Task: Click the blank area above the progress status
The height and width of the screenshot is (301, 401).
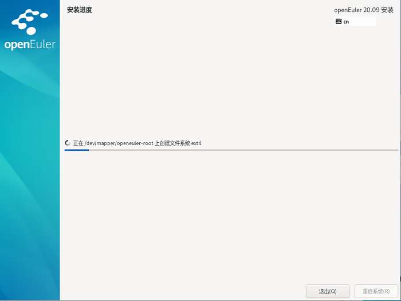Action: tap(229, 86)
